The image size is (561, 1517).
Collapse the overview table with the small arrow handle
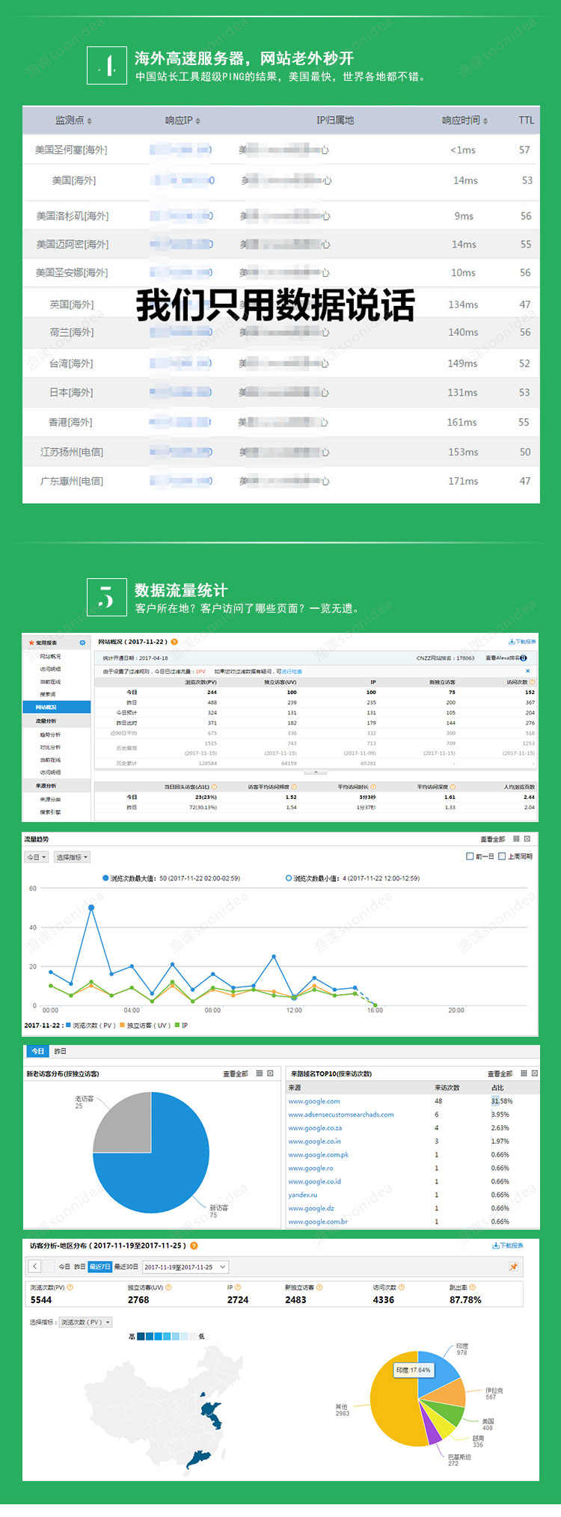(316, 772)
